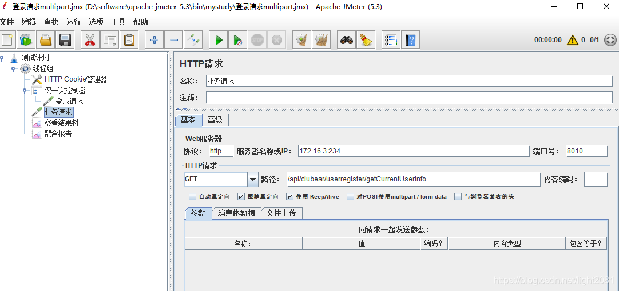
Task: Cut the element with the scissors icon
Action: coord(90,40)
